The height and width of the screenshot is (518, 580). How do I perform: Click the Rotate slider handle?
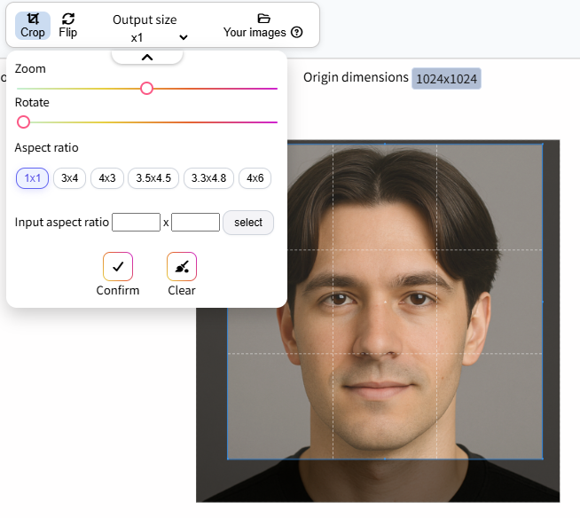coord(23,122)
